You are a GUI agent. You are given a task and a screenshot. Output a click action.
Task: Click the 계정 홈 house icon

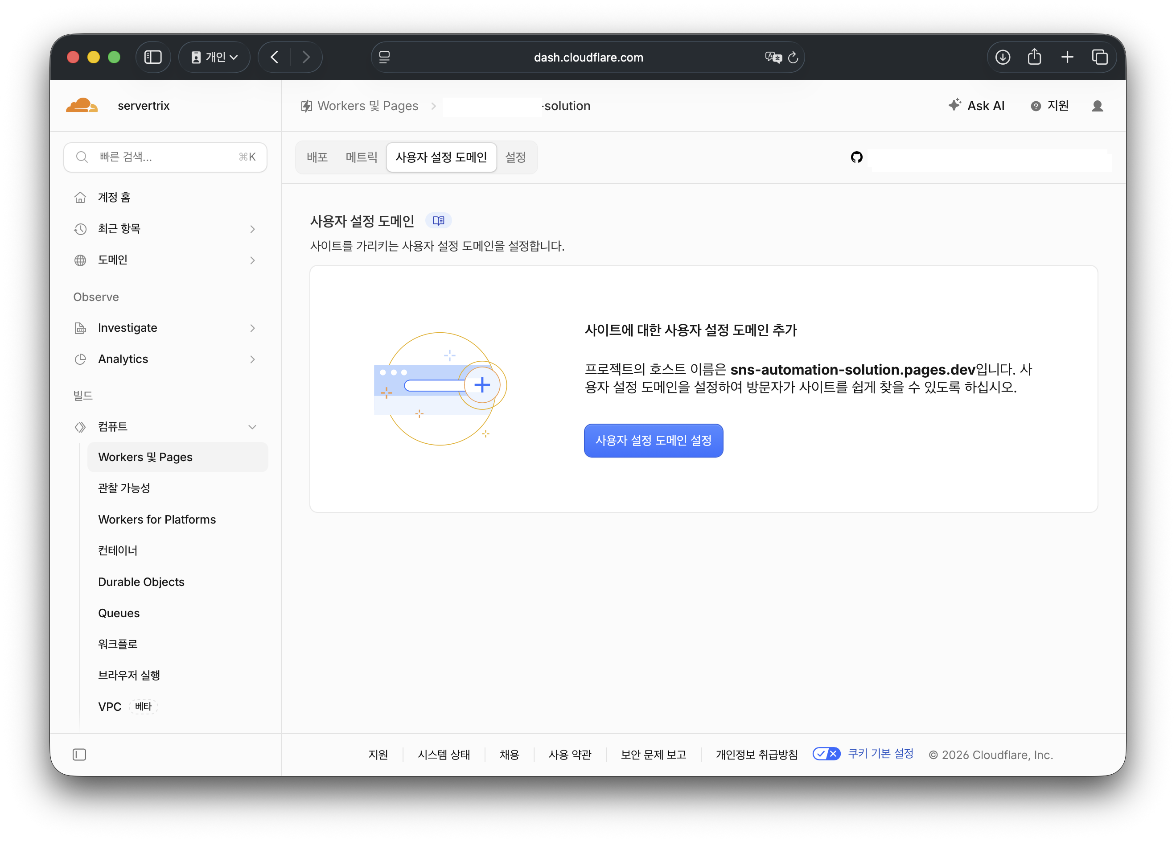pyautogui.click(x=80, y=198)
